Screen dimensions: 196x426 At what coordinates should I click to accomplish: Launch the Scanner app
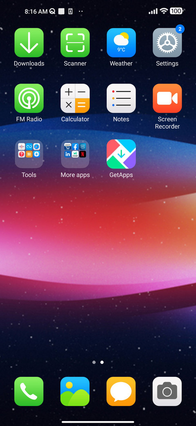75,43
